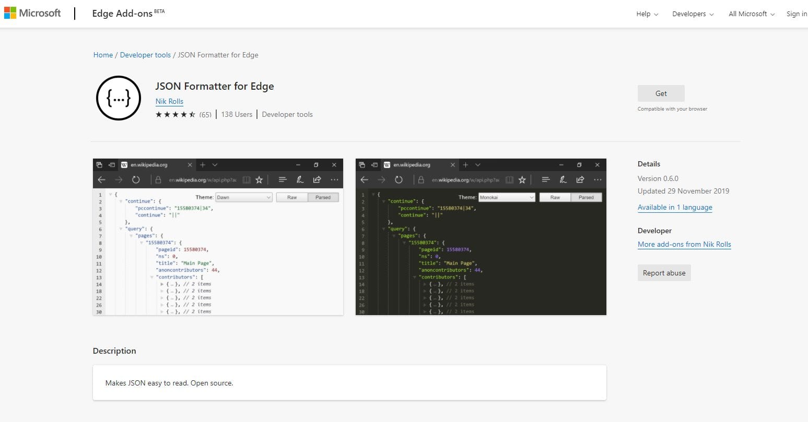Go to the Home breadcrumb
Screen dimensions: 808x422
[103, 55]
